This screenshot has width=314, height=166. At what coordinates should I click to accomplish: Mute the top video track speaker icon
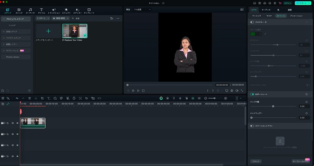pyautogui.click(x=13, y=123)
